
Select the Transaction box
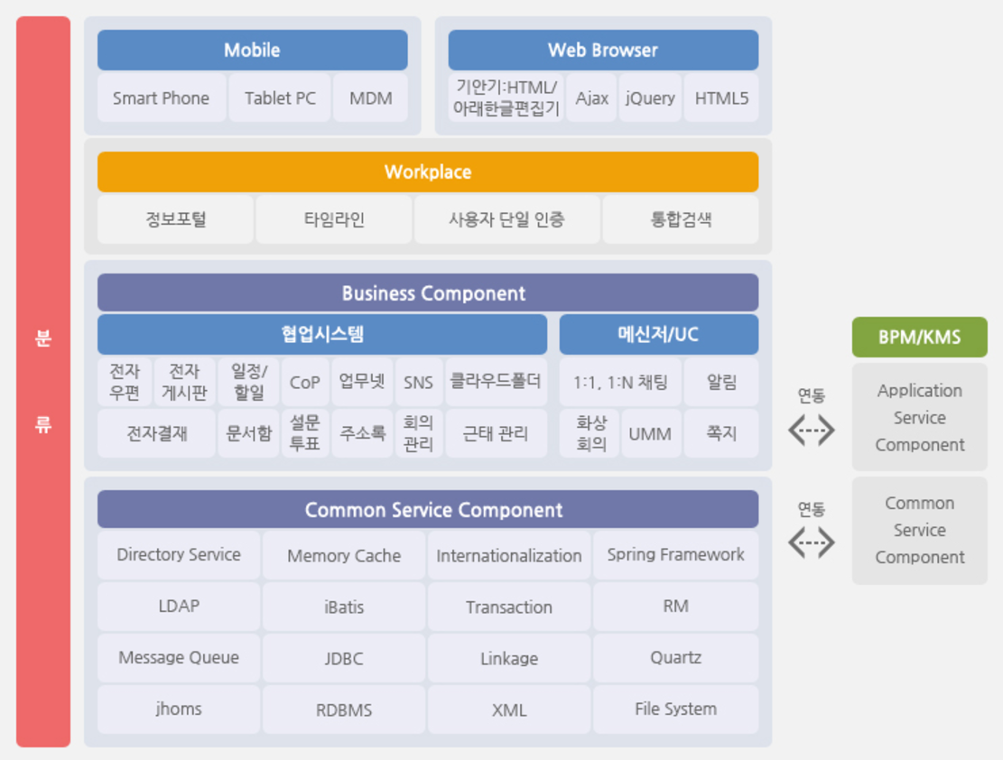tap(509, 607)
